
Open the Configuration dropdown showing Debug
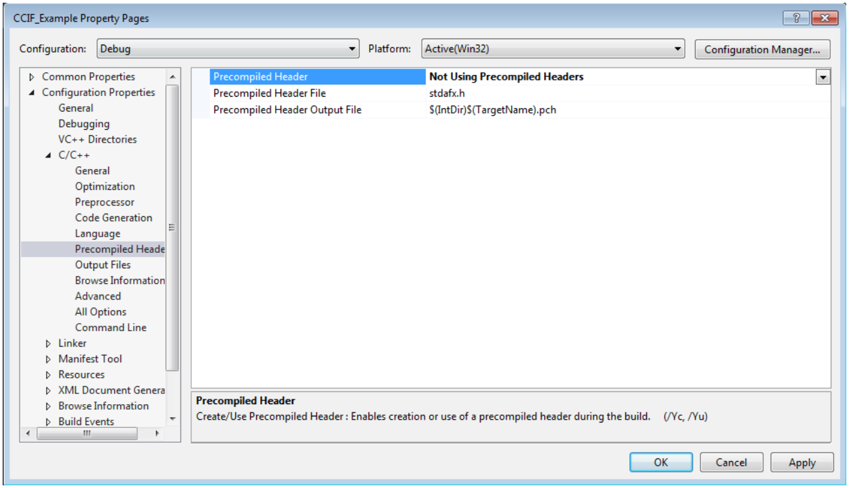228,49
